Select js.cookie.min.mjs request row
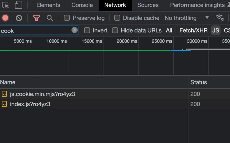This screenshot has height=143, width=230. pos(43,94)
